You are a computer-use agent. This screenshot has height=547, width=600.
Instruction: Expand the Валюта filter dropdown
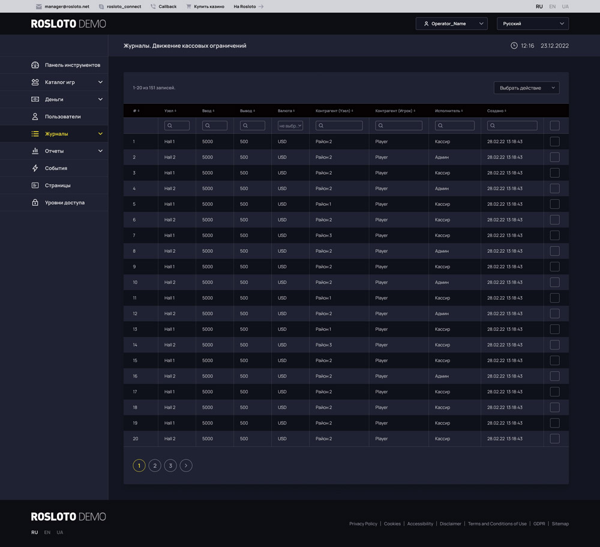pyautogui.click(x=290, y=125)
